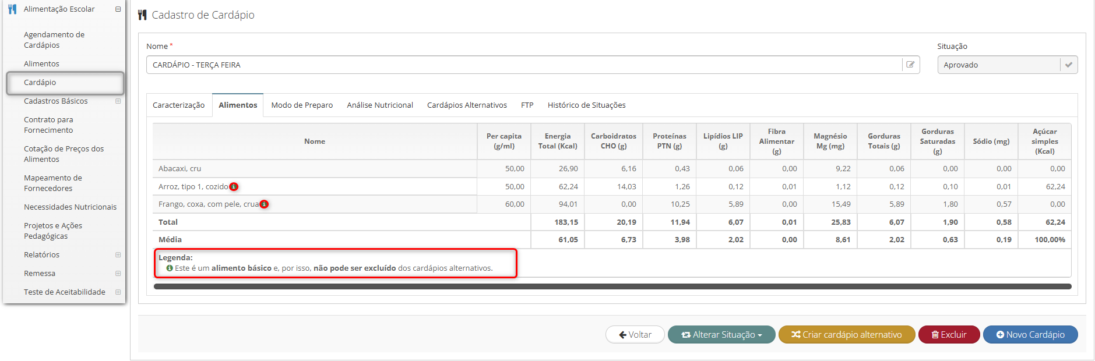Screen dimensions: 1095x361
Task: Select the Arroz, tipo 1, cozido name
Action: click(193, 187)
